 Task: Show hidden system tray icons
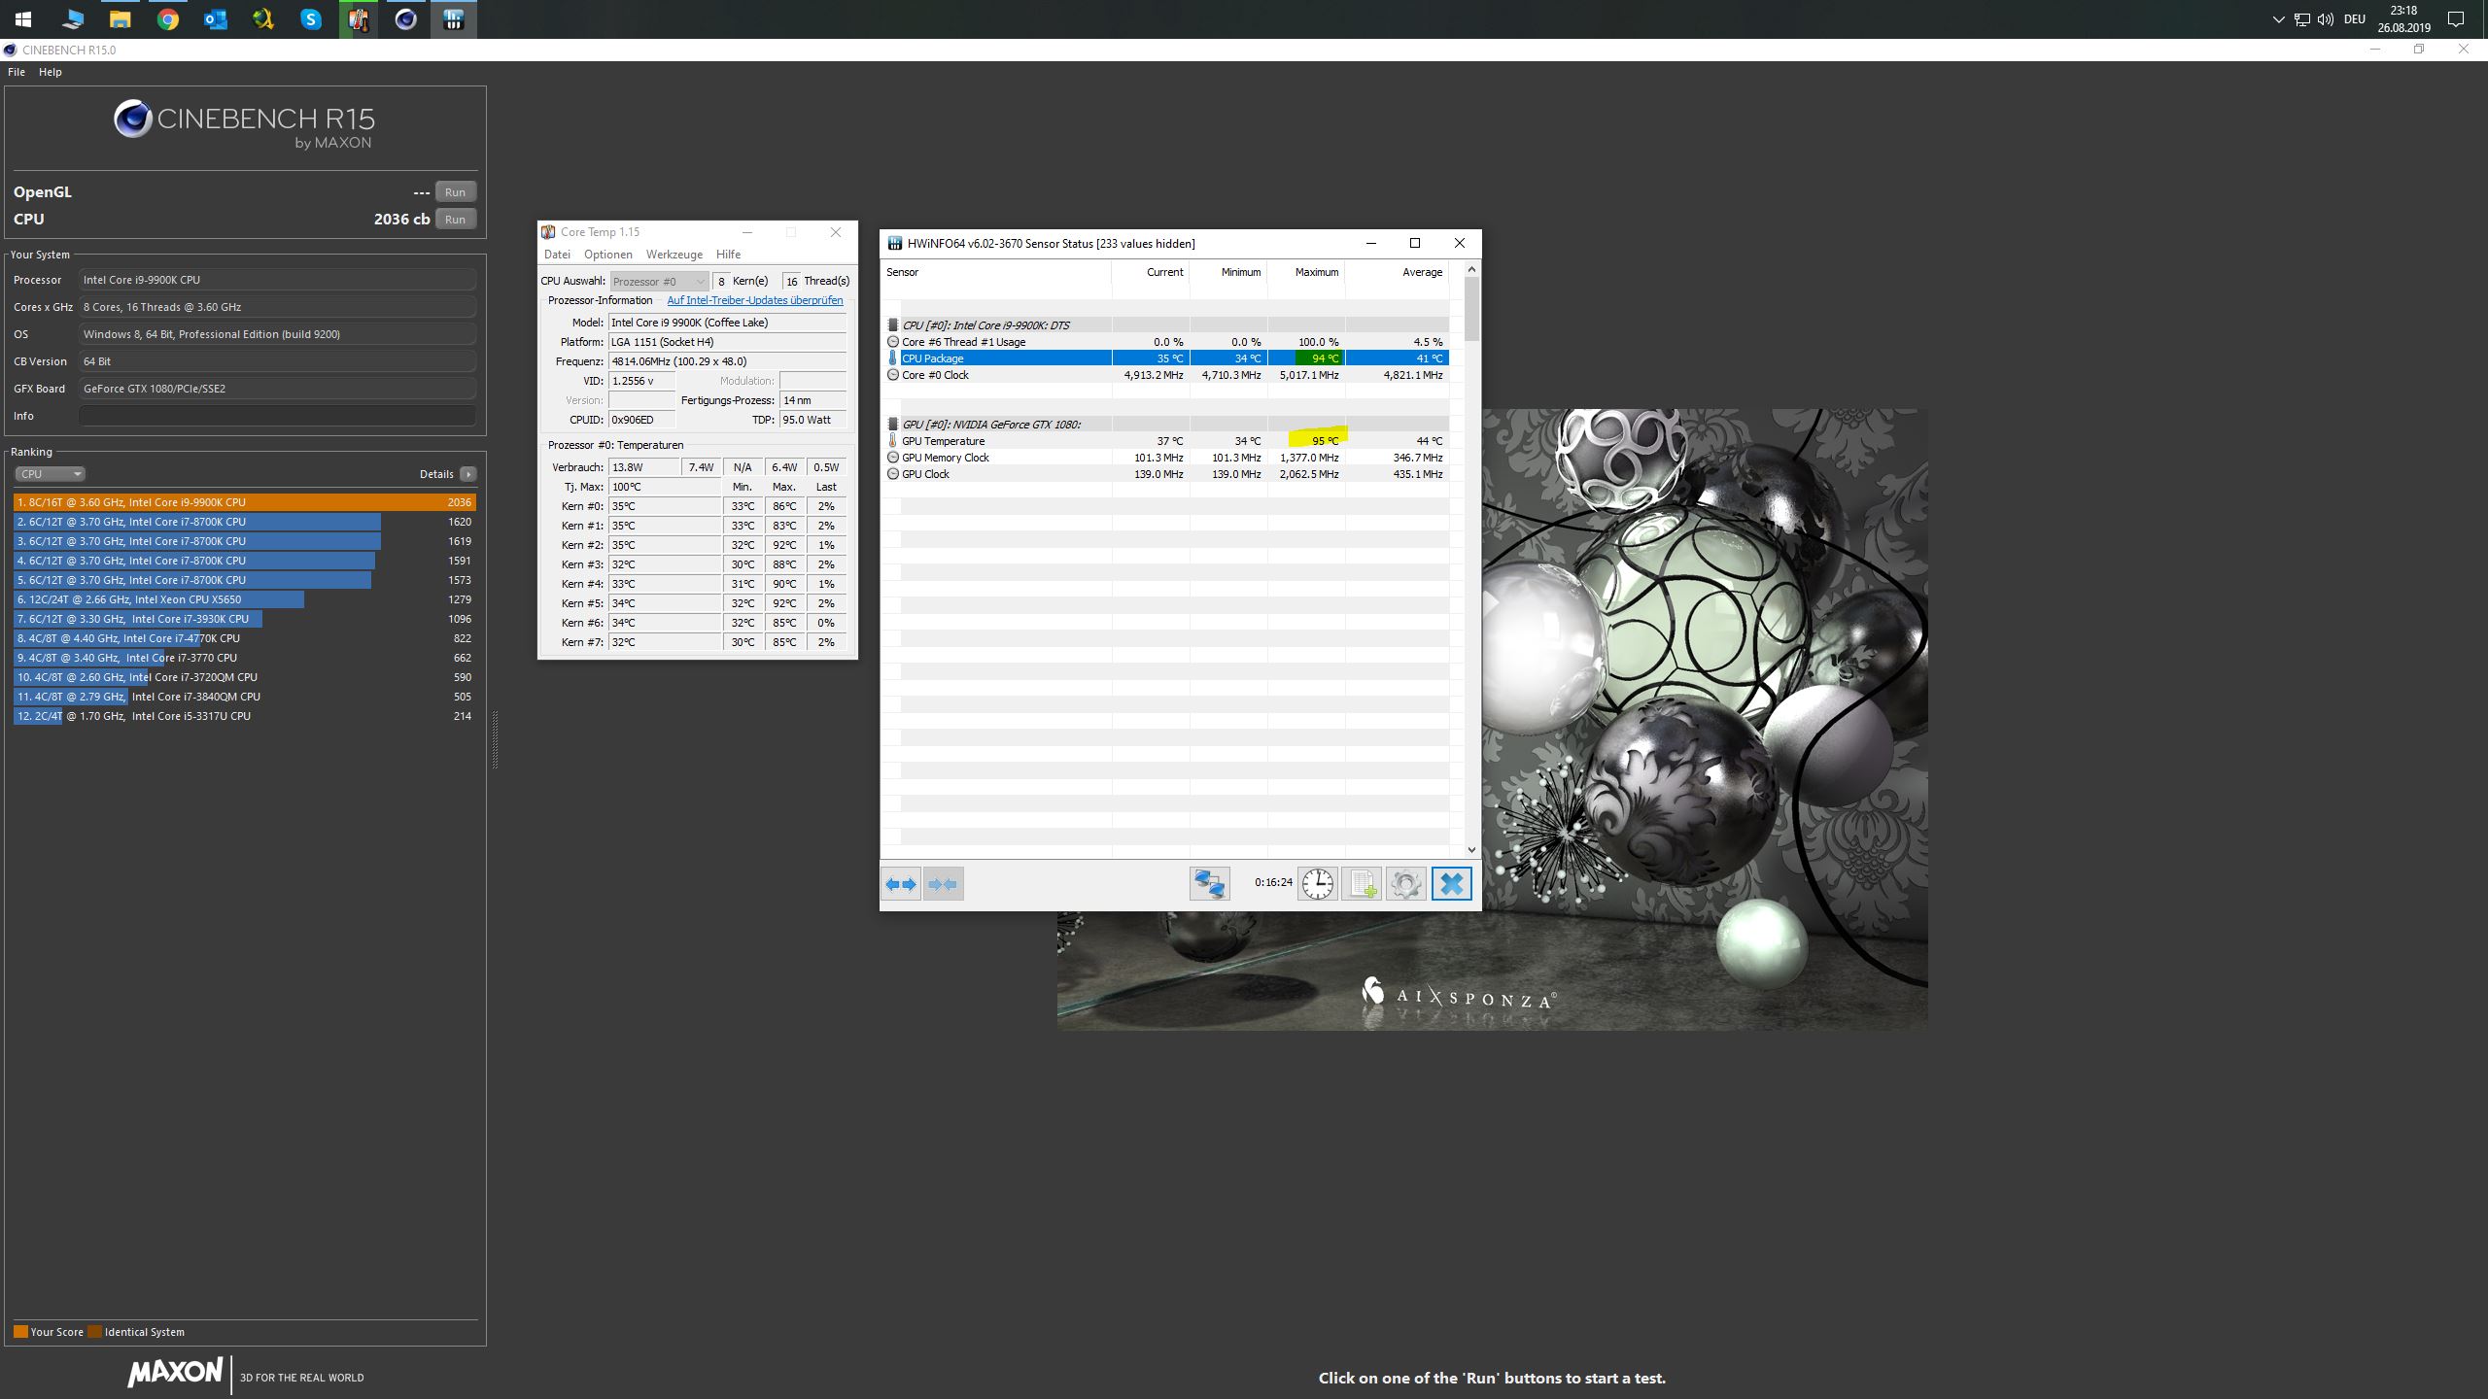tap(2277, 18)
